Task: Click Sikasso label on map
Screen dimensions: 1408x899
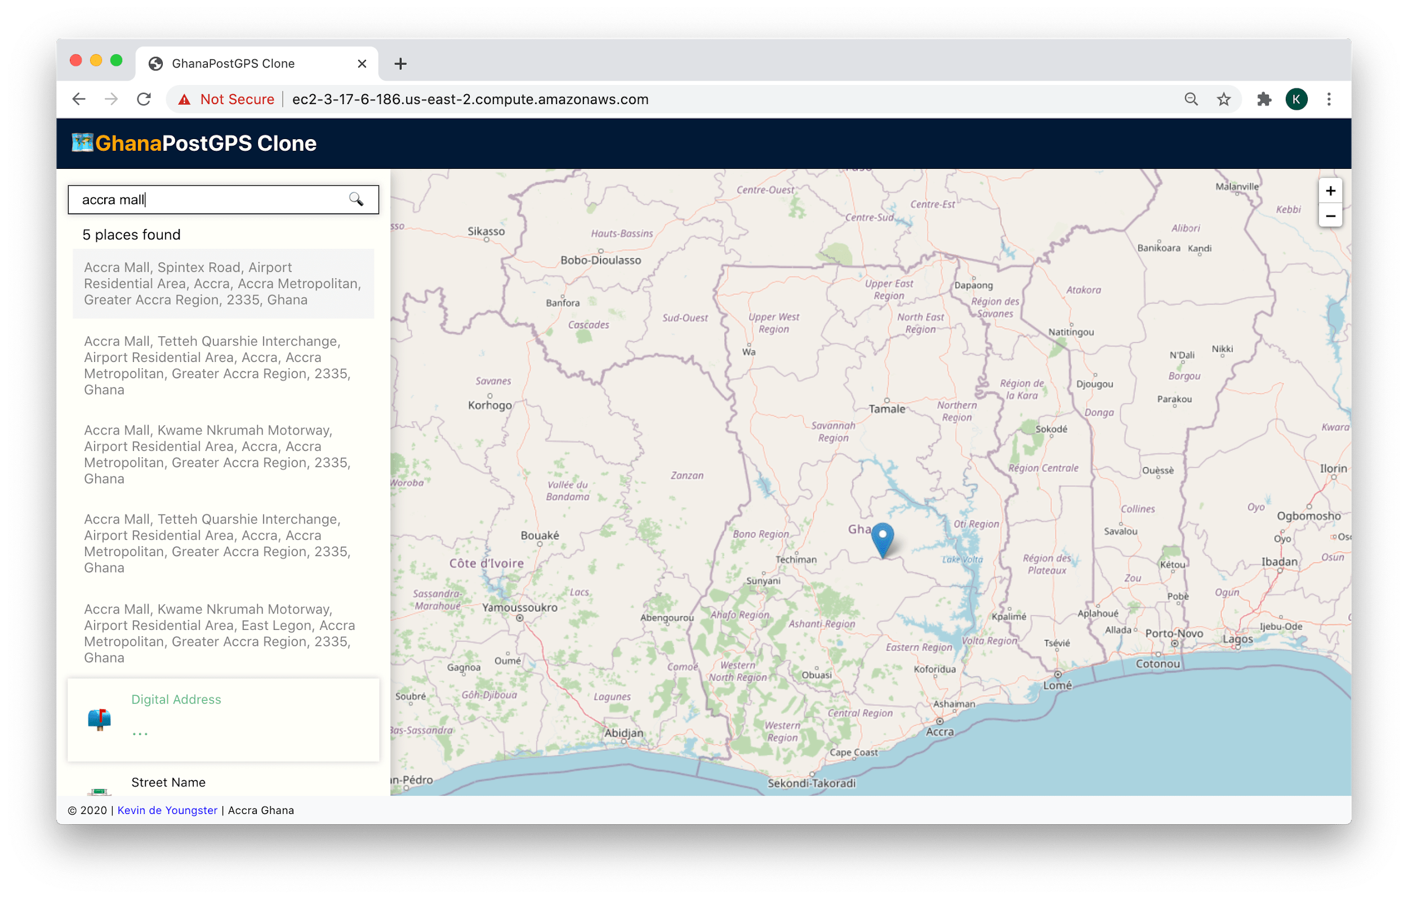Action: point(485,231)
